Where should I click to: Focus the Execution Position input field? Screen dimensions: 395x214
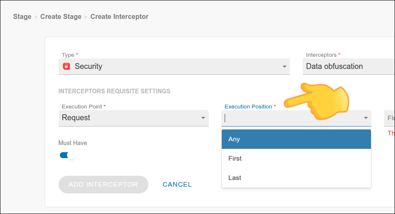click(291, 118)
